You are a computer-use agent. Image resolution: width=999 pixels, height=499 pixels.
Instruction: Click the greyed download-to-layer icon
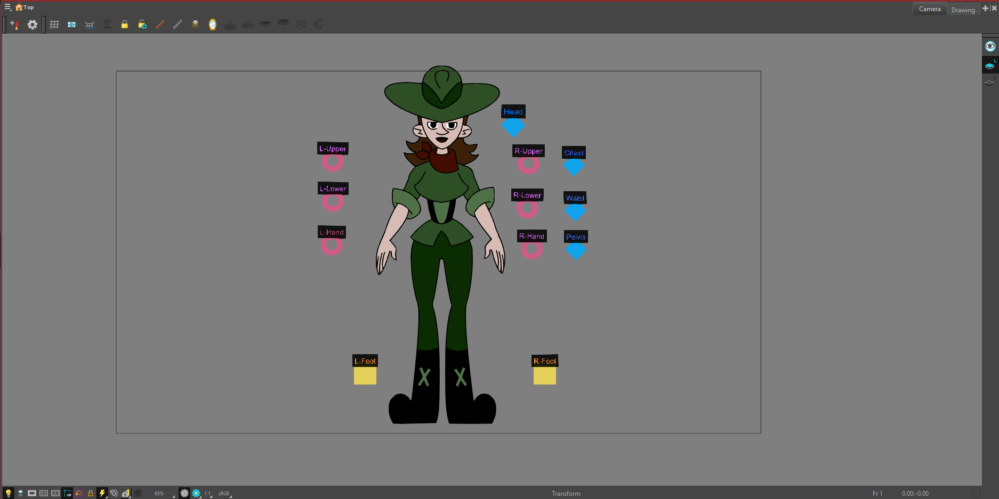click(x=107, y=24)
